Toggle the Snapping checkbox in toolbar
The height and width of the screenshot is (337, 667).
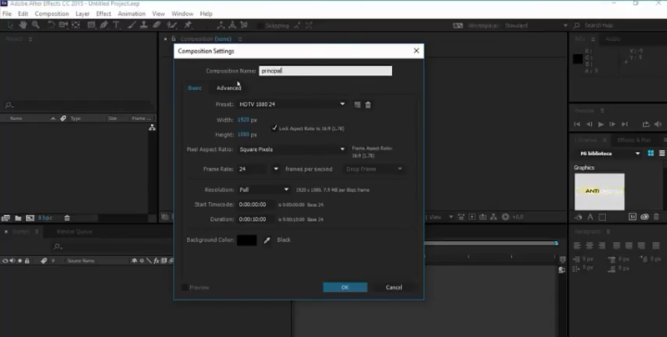259,26
